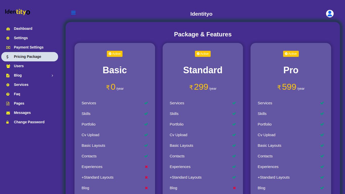Expand the Blog submenu chevron
This screenshot has height=194, width=345.
(x=52, y=76)
